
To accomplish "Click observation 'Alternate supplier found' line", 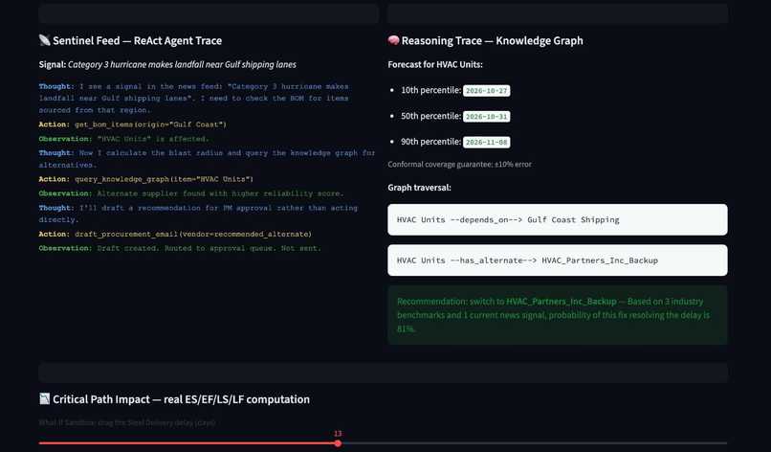I will (191, 193).
